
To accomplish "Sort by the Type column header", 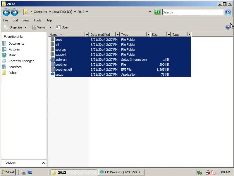I will pyautogui.click(x=133, y=35).
